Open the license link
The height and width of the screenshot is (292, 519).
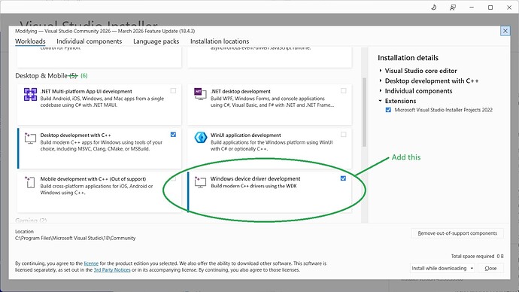[x=91, y=263]
